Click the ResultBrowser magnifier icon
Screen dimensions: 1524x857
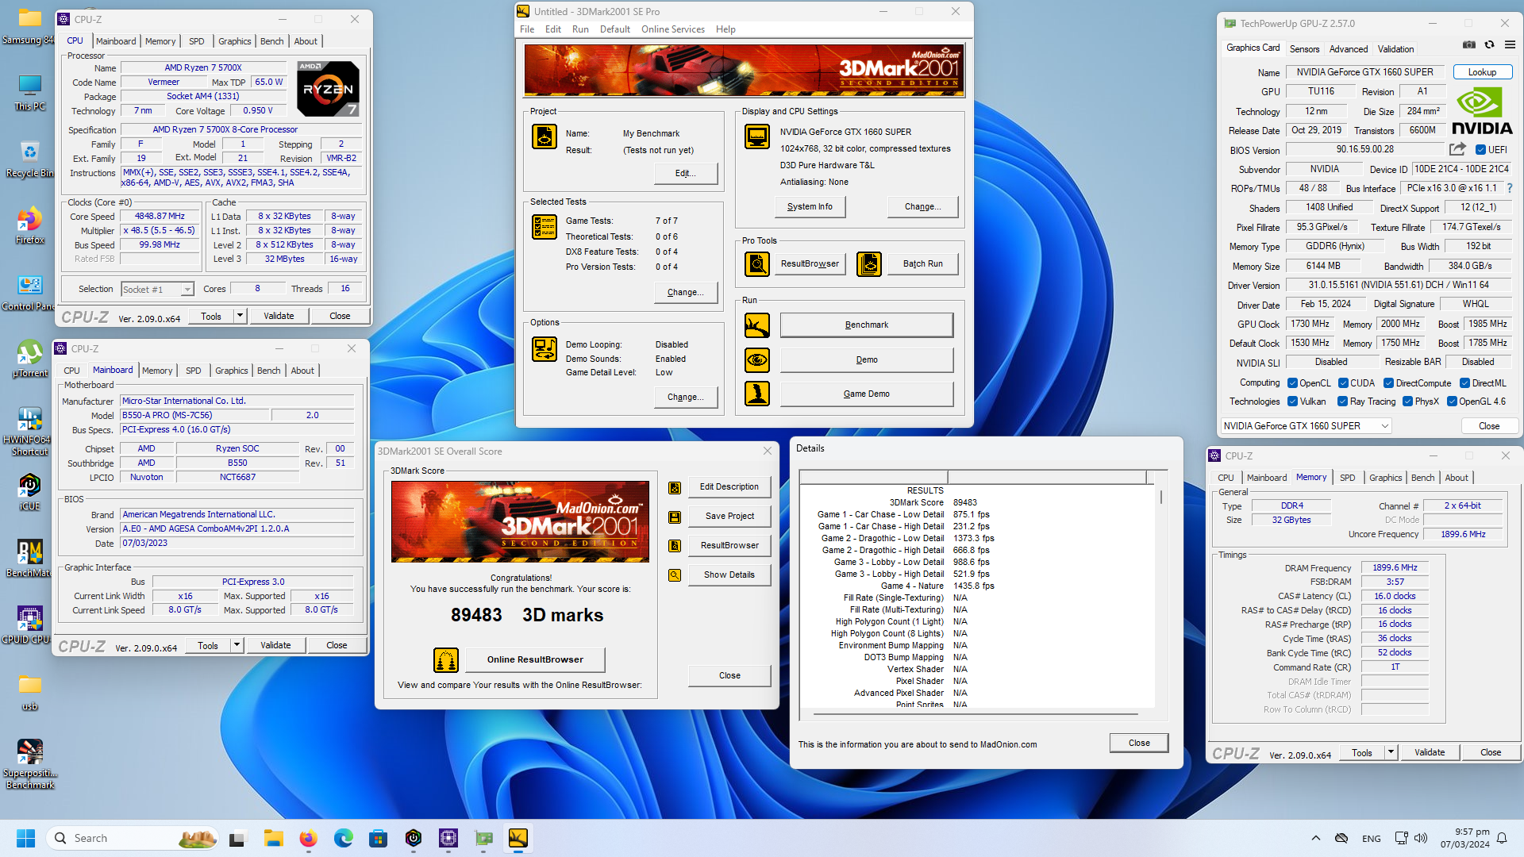pos(757,263)
